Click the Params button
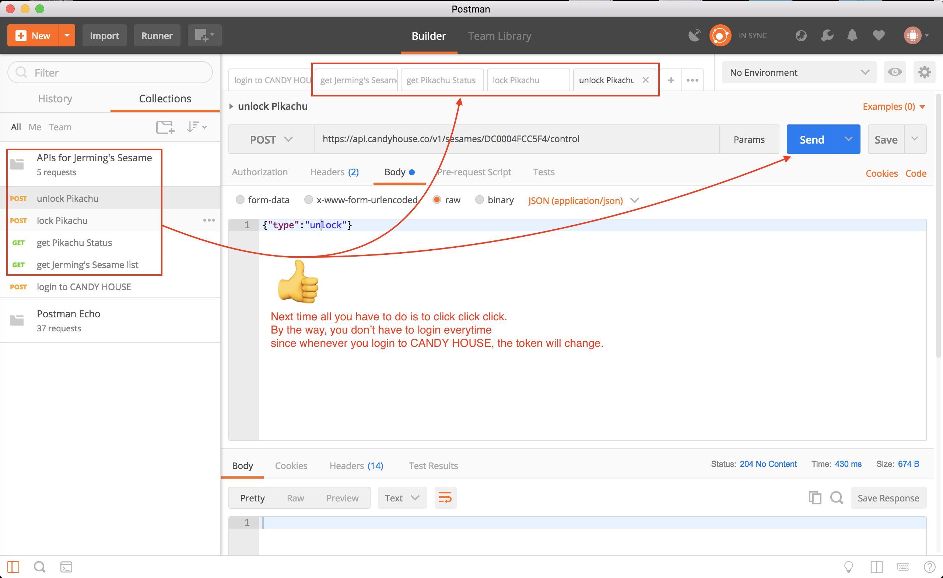This screenshot has width=943, height=578. [749, 140]
